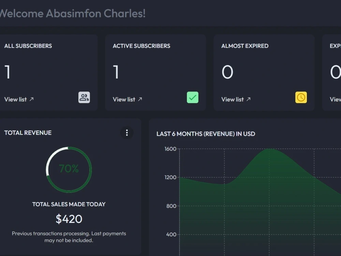This screenshot has width=341, height=256.
Task: Click the 400 axis label on the chart
Action: click(x=171, y=234)
